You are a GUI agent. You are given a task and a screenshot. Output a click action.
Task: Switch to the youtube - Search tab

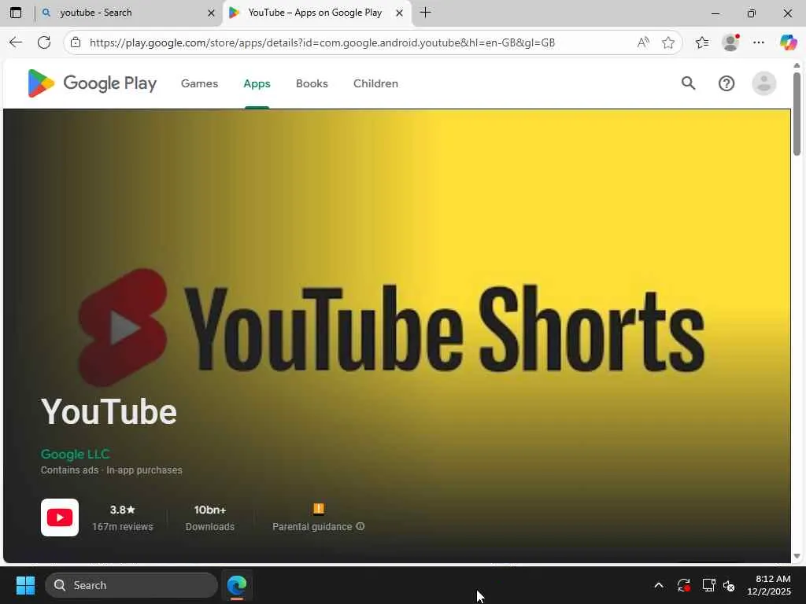pos(128,13)
